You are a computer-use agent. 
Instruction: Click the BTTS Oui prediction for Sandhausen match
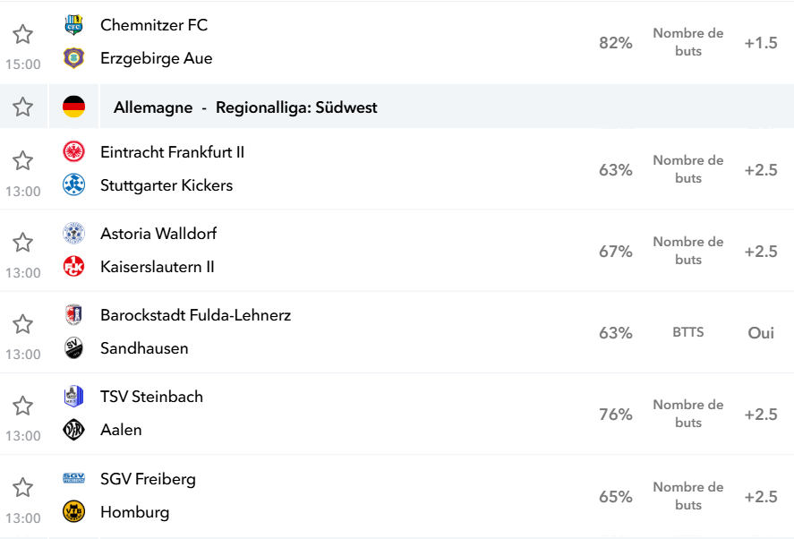point(761,333)
